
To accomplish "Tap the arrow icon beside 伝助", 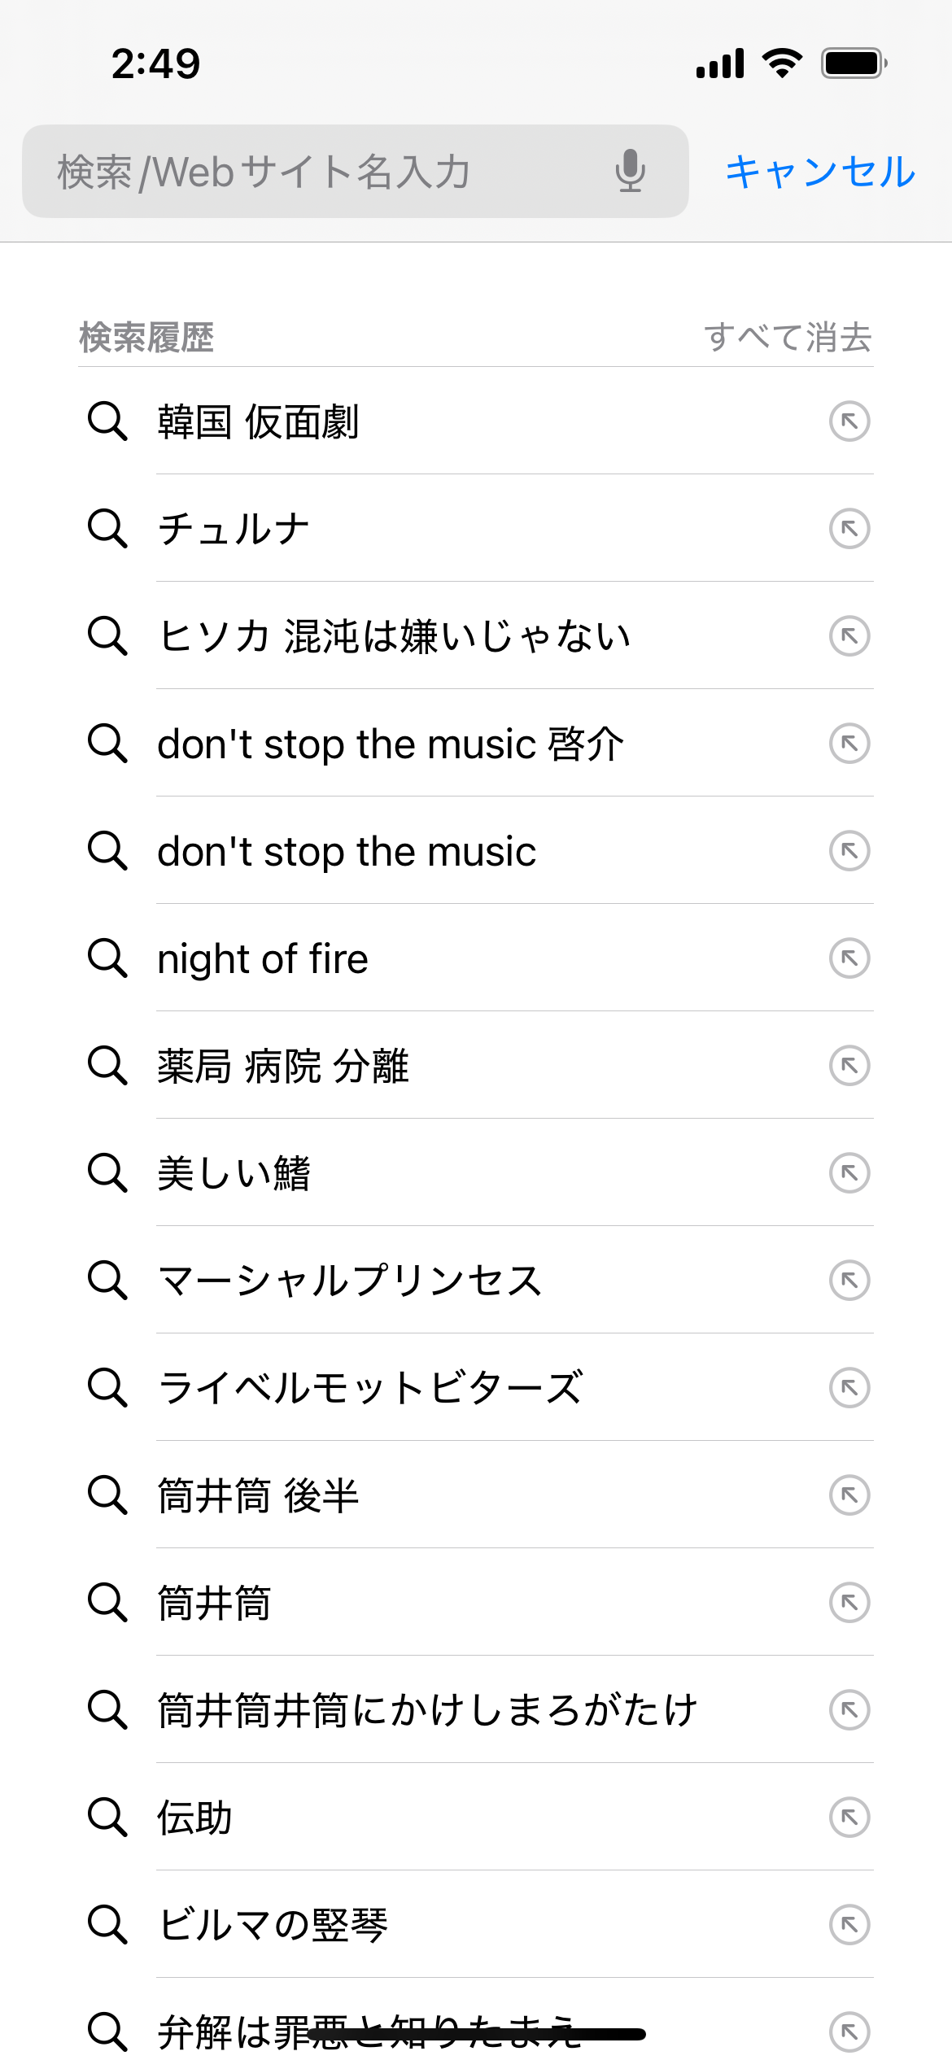I will tap(849, 1818).
